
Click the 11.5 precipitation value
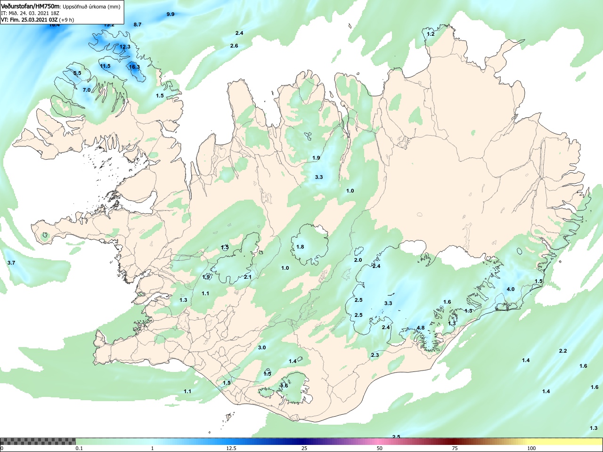[105, 66]
